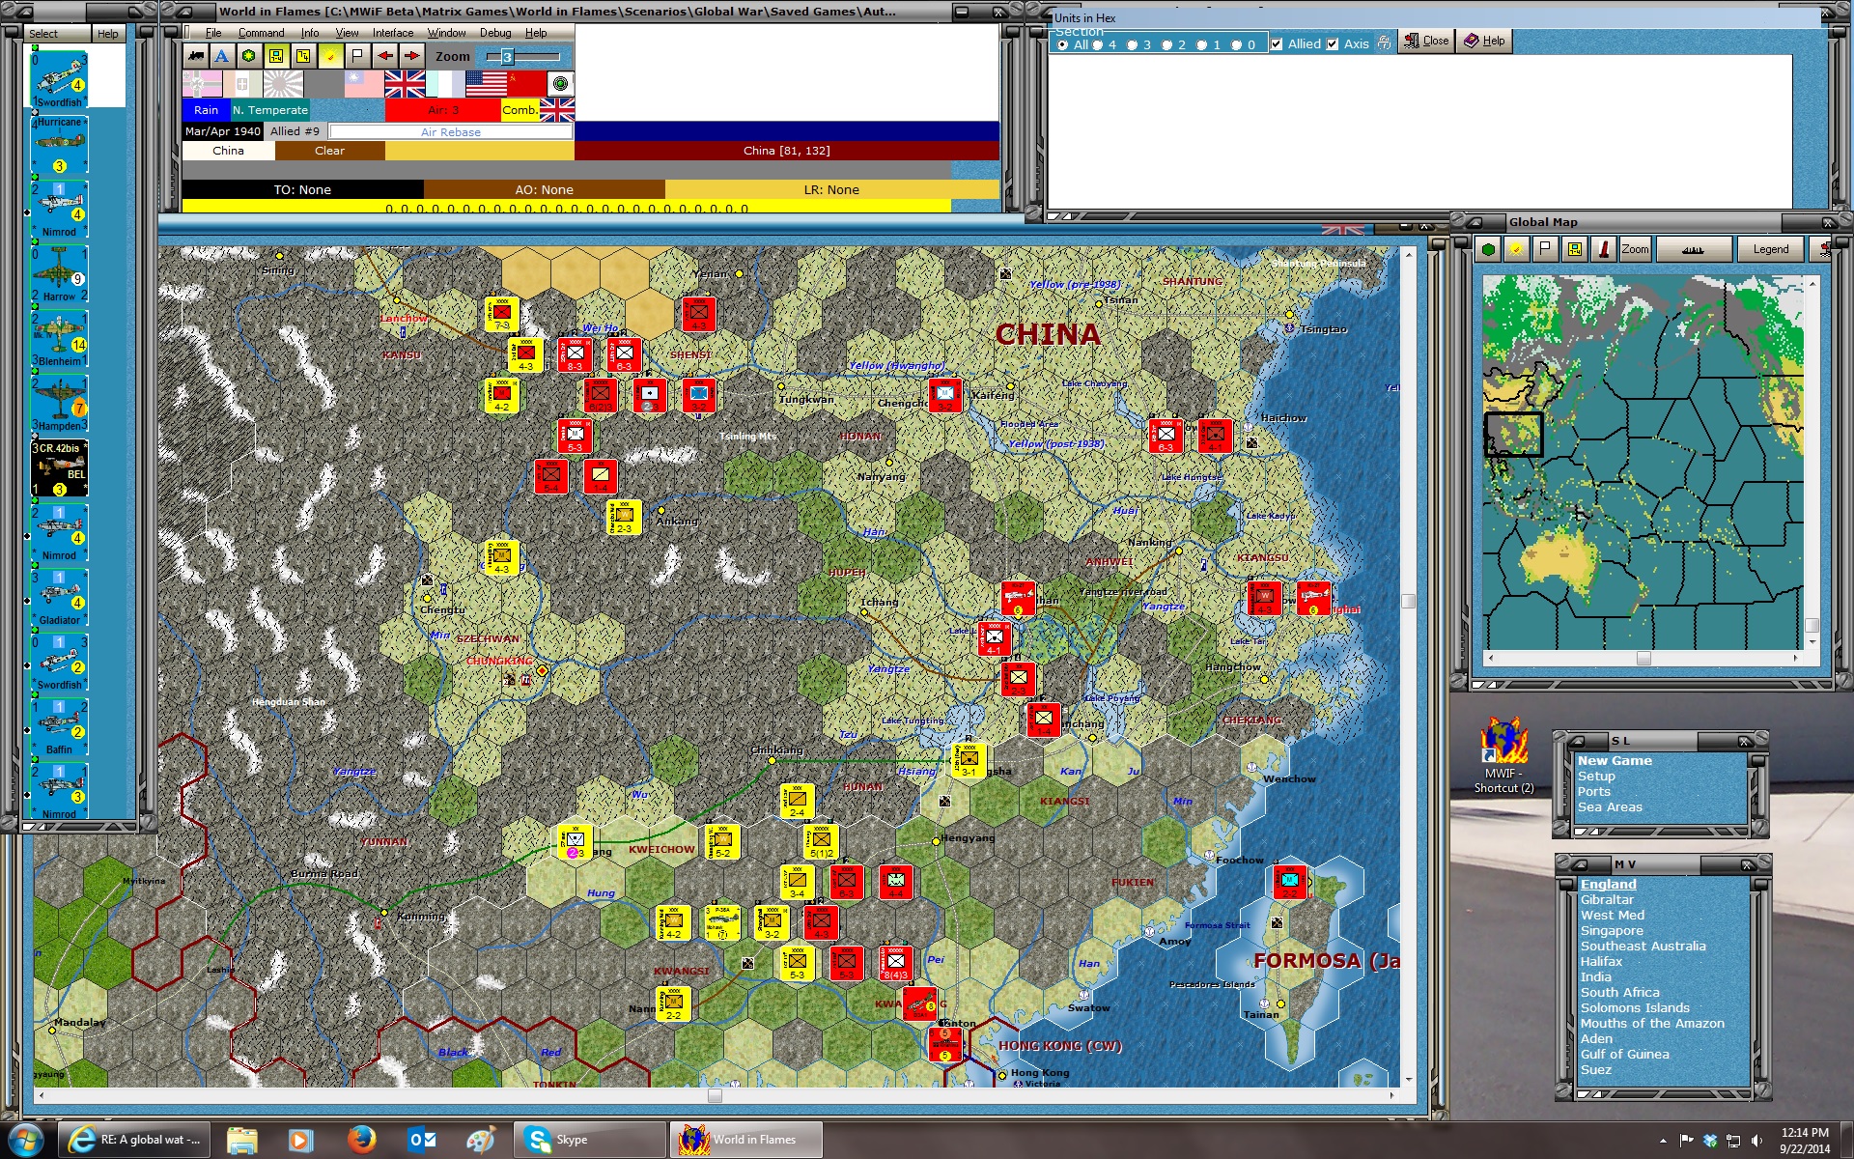Click the ship icon in the Global Map toolbar
This screenshot has width=1854, height=1159.
point(1694,249)
